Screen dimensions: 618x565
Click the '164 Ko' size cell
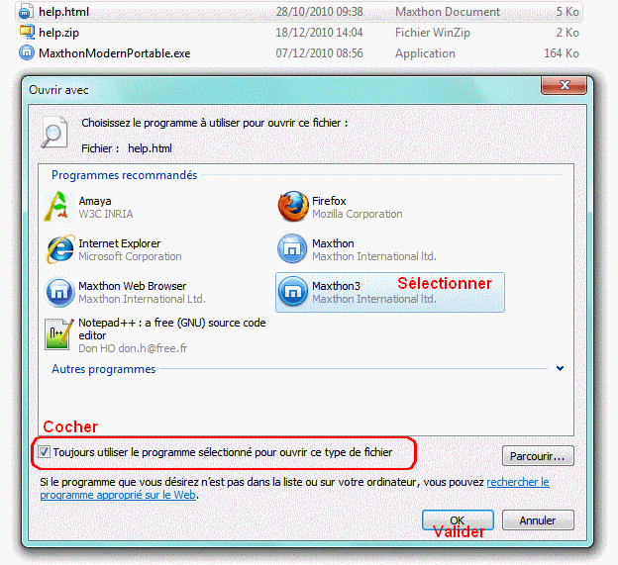(x=562, y=53)
